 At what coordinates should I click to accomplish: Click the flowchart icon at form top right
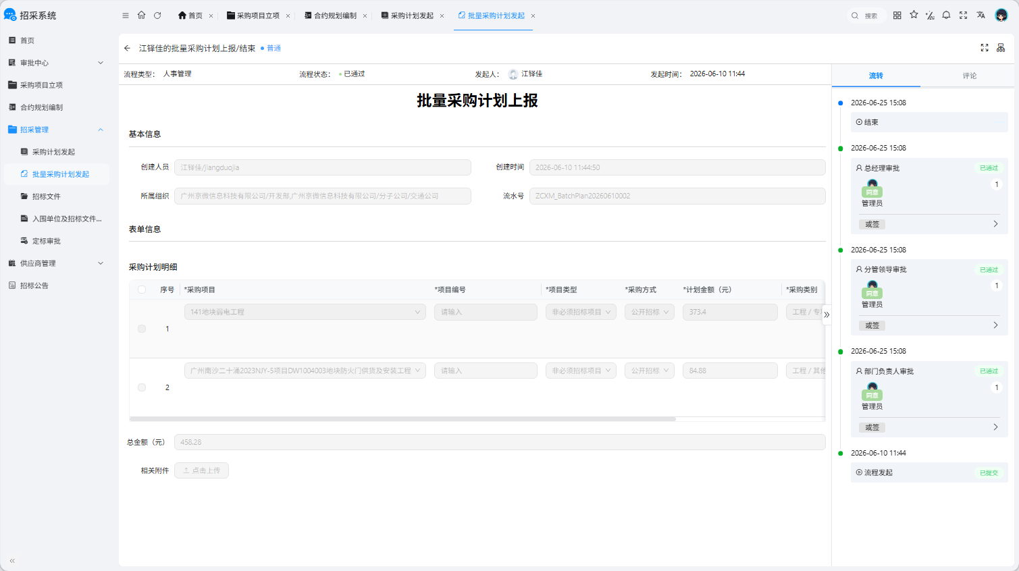click(x=1001, y=47)
